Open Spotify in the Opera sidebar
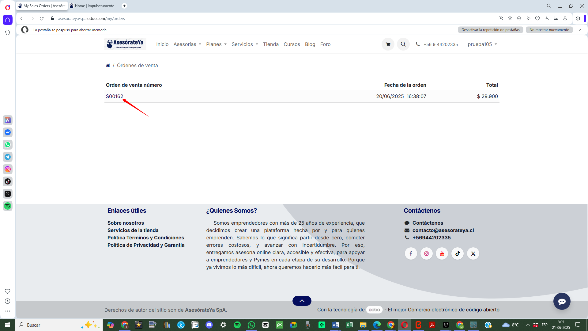588x331 pixels. pos(8,206)
